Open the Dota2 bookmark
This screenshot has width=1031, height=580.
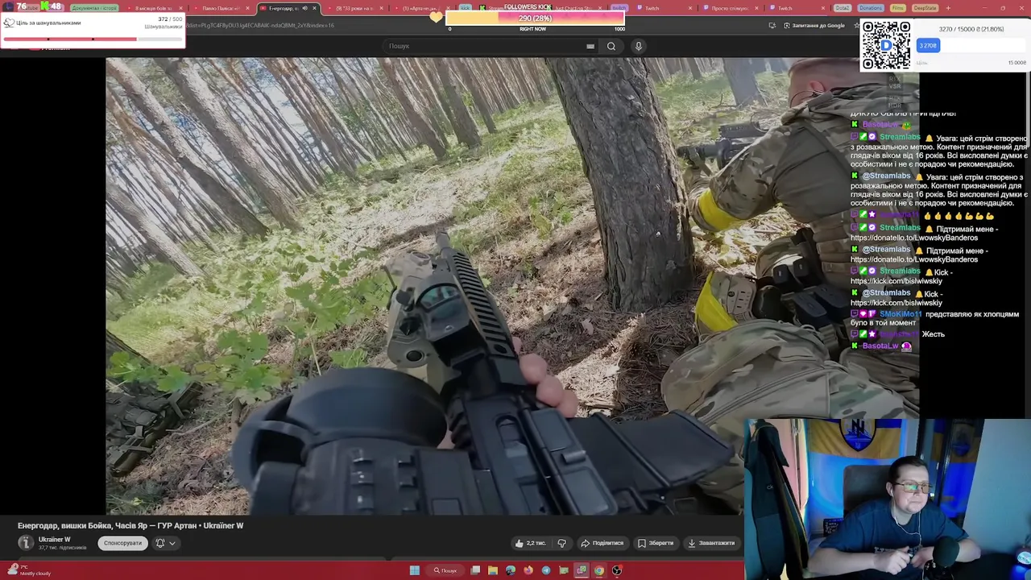(842, 8)
